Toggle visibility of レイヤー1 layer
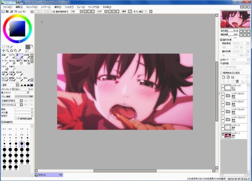The image size is (252, 181). click(x=223, y=134)
